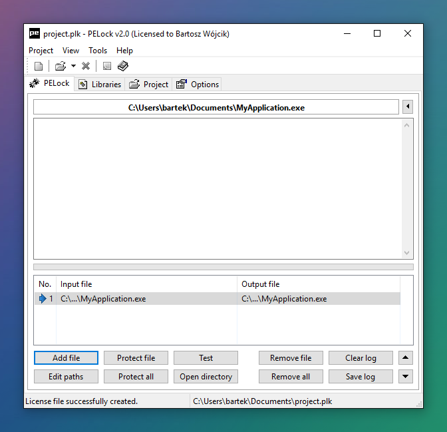447x432 pixels.
Task: Open the Tools menu
Action: [x=98, y=51]
